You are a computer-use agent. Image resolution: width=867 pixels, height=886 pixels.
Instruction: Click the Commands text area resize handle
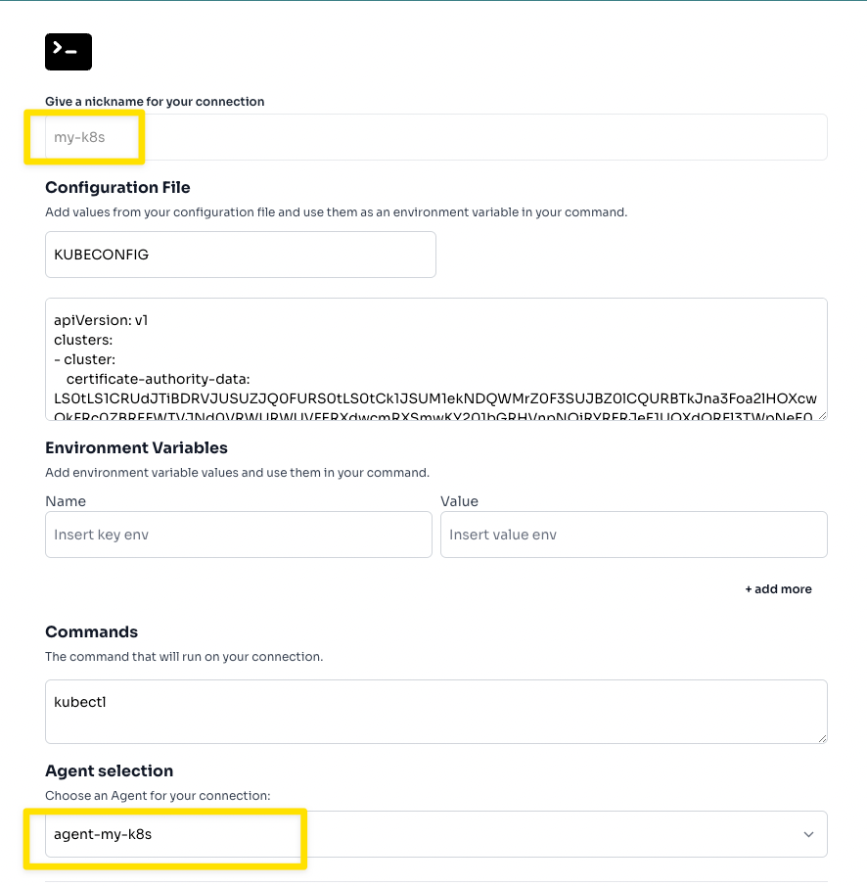821,736
